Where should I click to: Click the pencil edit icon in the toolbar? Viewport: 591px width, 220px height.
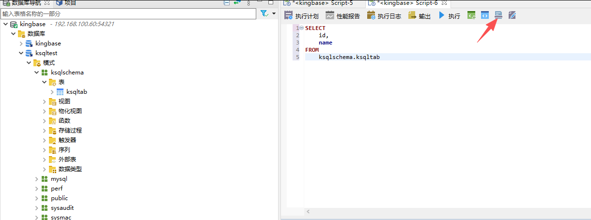pyautogui.click(x=512, y=15)
